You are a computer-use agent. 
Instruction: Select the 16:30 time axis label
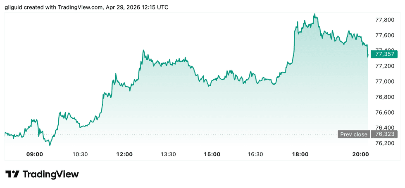point(255,154)
